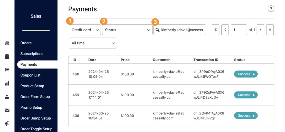The image size is (285, 132).
Task: Expand the All time date range dropdown
Action: point(93,43)
